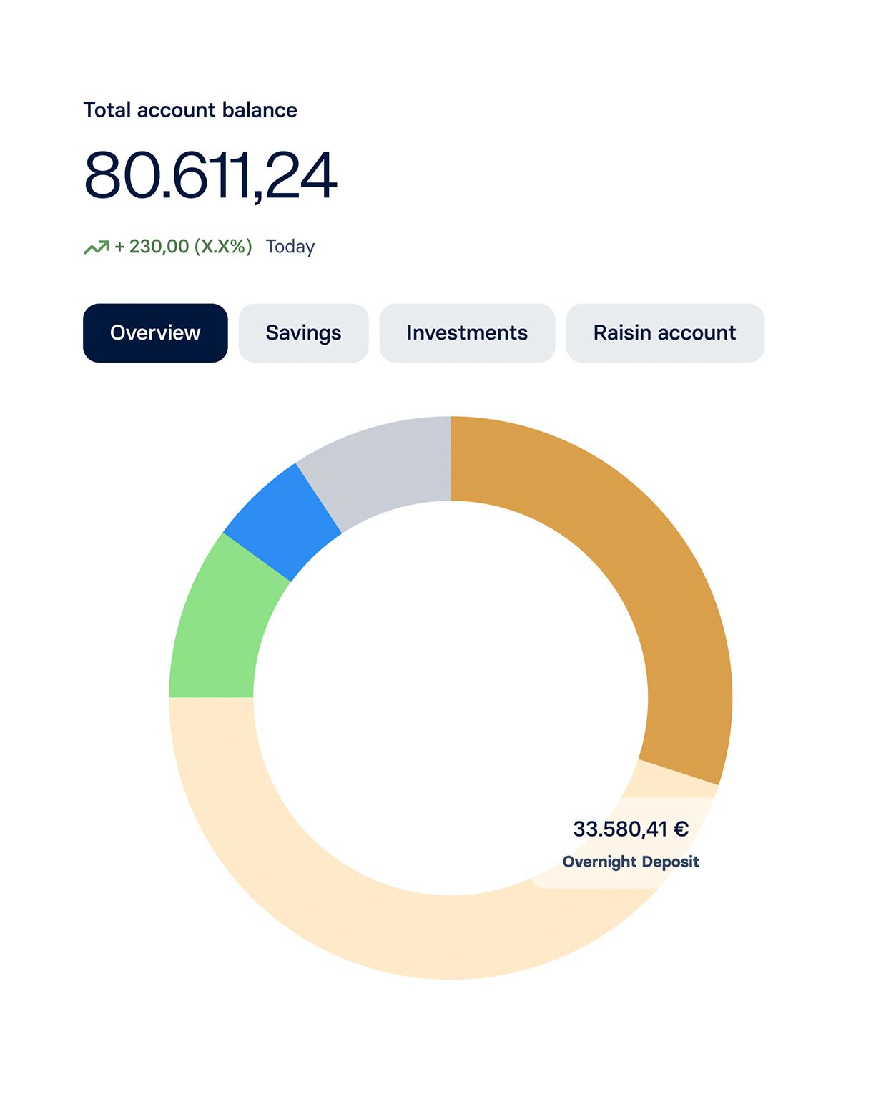
Task: Click the Today period label
Action: (x=290, y=247)
